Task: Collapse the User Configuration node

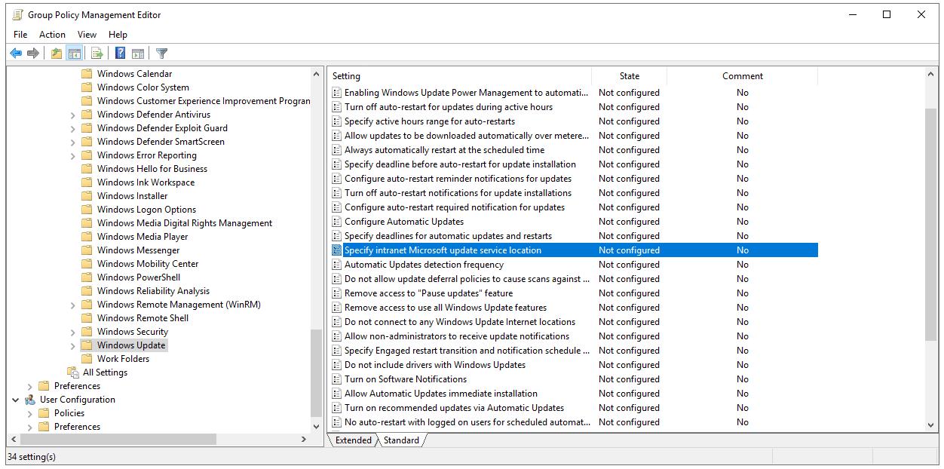Action: (x=16, y=400)
